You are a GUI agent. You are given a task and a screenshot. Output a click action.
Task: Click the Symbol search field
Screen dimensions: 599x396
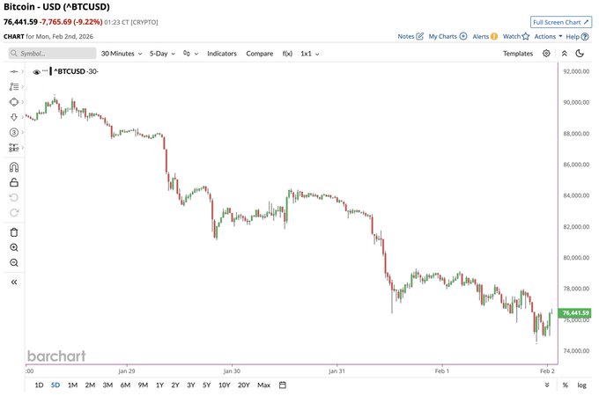51,54
